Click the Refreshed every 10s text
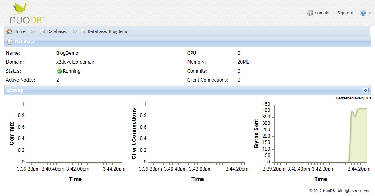375x196 pixels. click(x=354, y=98)
